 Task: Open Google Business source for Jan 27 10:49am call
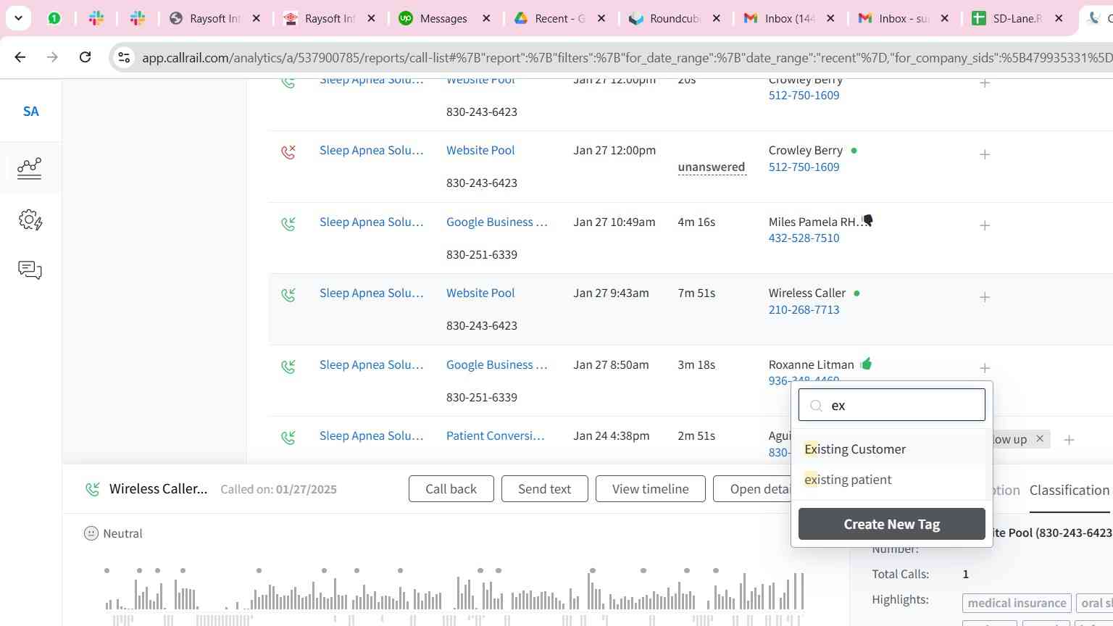[x=497, y=222]
